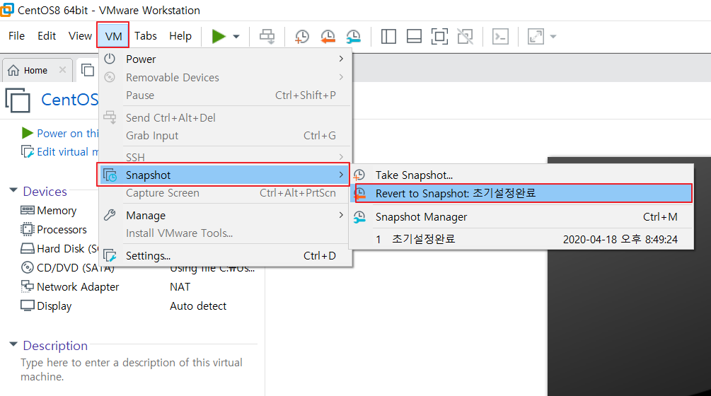Click Power on this virtual machine link
This screenshot has width=711, height=396.
68,133
